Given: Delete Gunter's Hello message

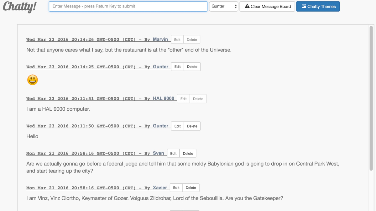Looking at the screenshot, I should pyautogui.click(x=192, y=126).
